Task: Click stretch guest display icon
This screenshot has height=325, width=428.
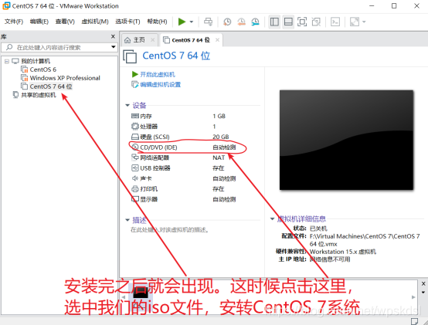Action: click(355, 22)
